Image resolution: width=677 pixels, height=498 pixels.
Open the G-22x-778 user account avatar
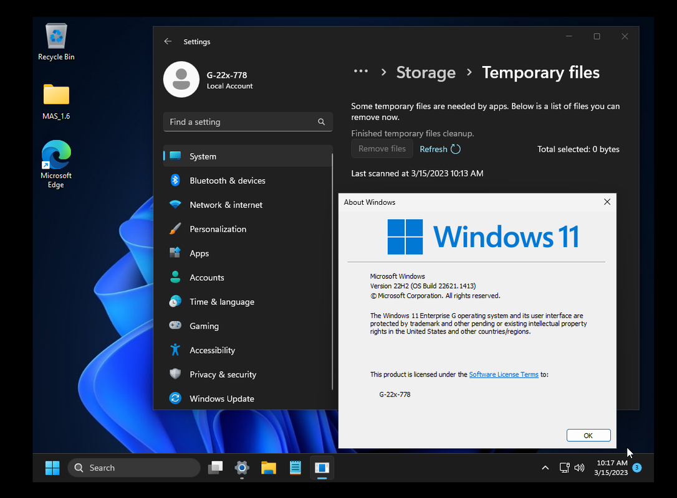tap(181, 79)
